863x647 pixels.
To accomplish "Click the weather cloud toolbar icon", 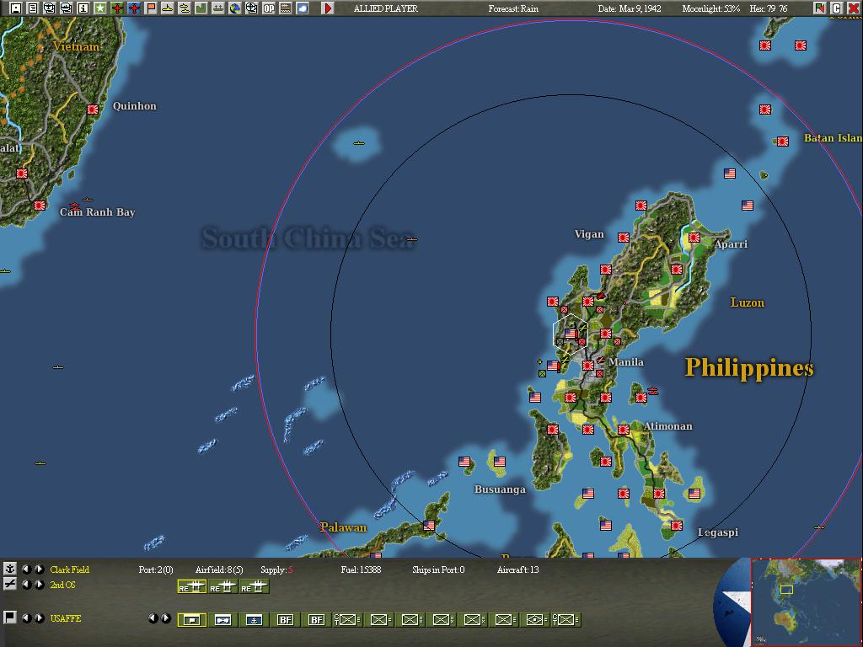I will (x=303, y=8).
